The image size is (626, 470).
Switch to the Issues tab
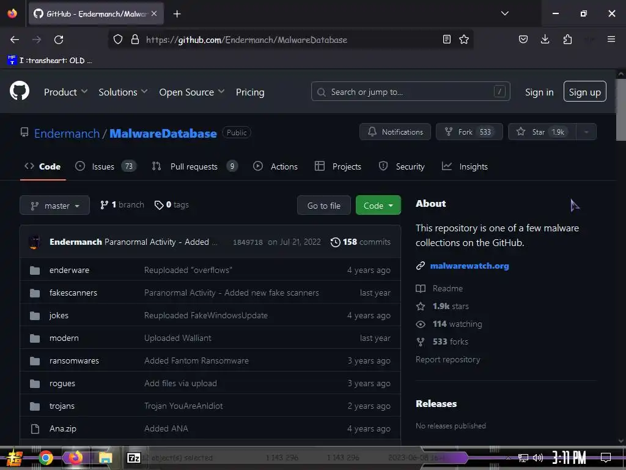[106, 166]
